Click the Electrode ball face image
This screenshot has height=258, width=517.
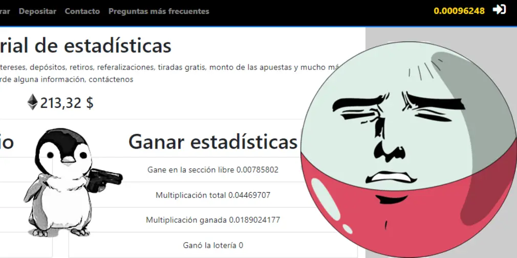pyautogui.click(x=409, y=150)
